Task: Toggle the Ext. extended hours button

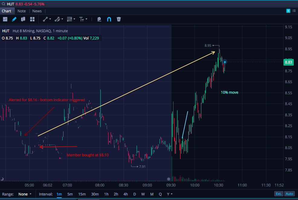Action: click(x=279, y=194)
